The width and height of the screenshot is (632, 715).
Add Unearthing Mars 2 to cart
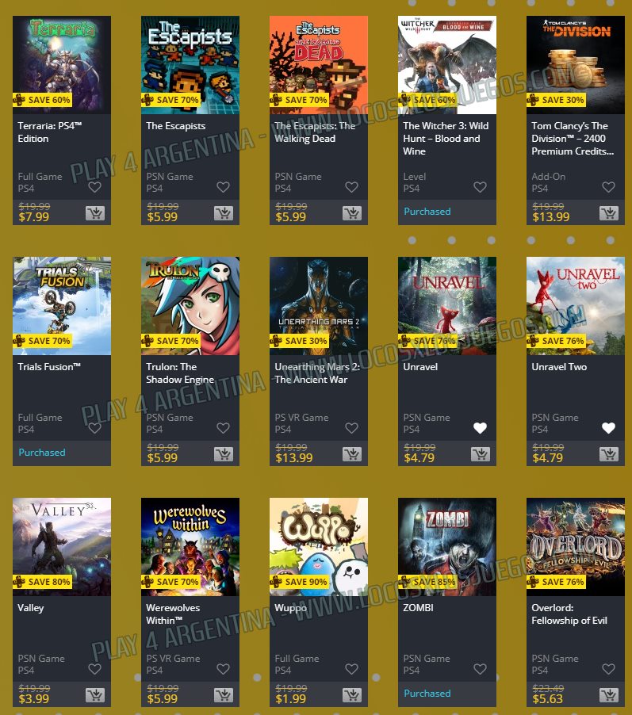click(x=352, y=453)
